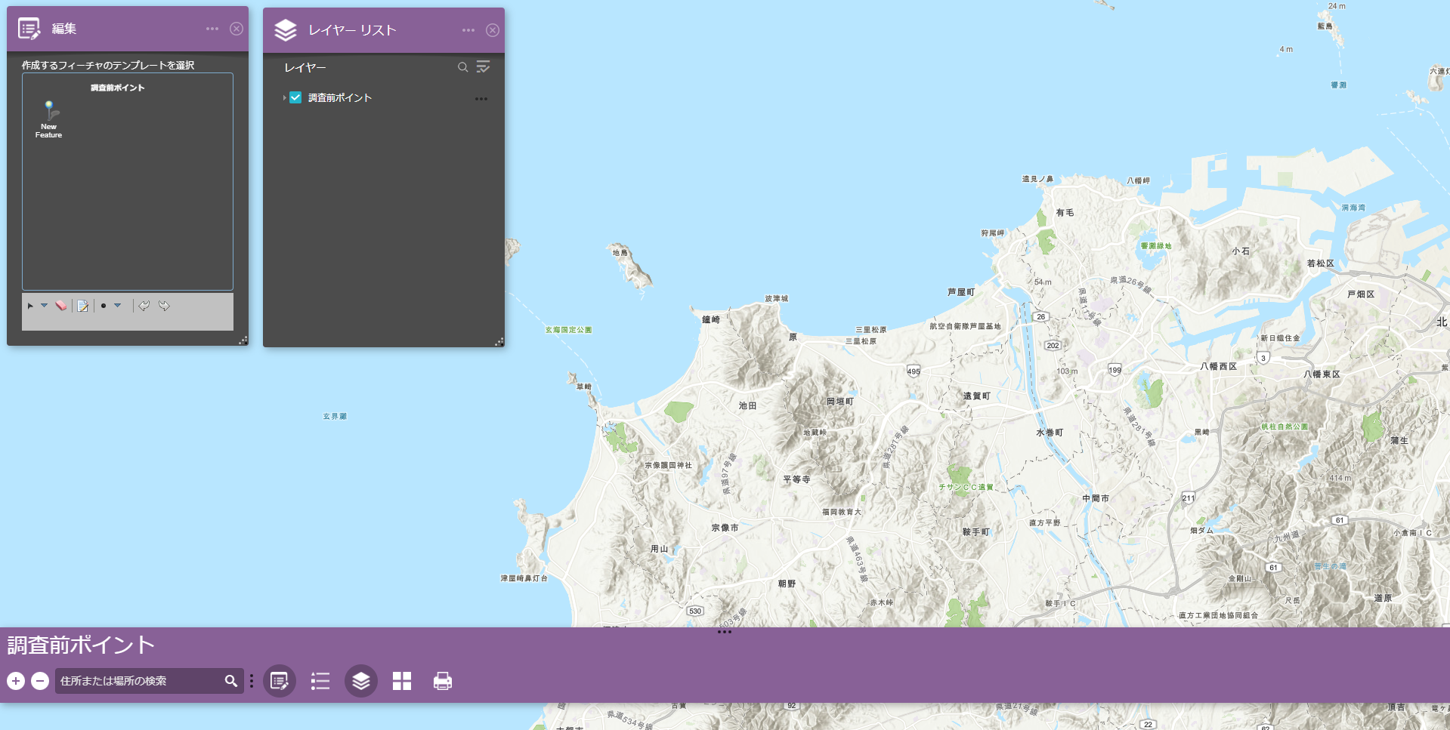The height and width of the screenshot is (730, 1450).
Task: Select the eraser clear selection tool
Action: [x=61, y=306]
